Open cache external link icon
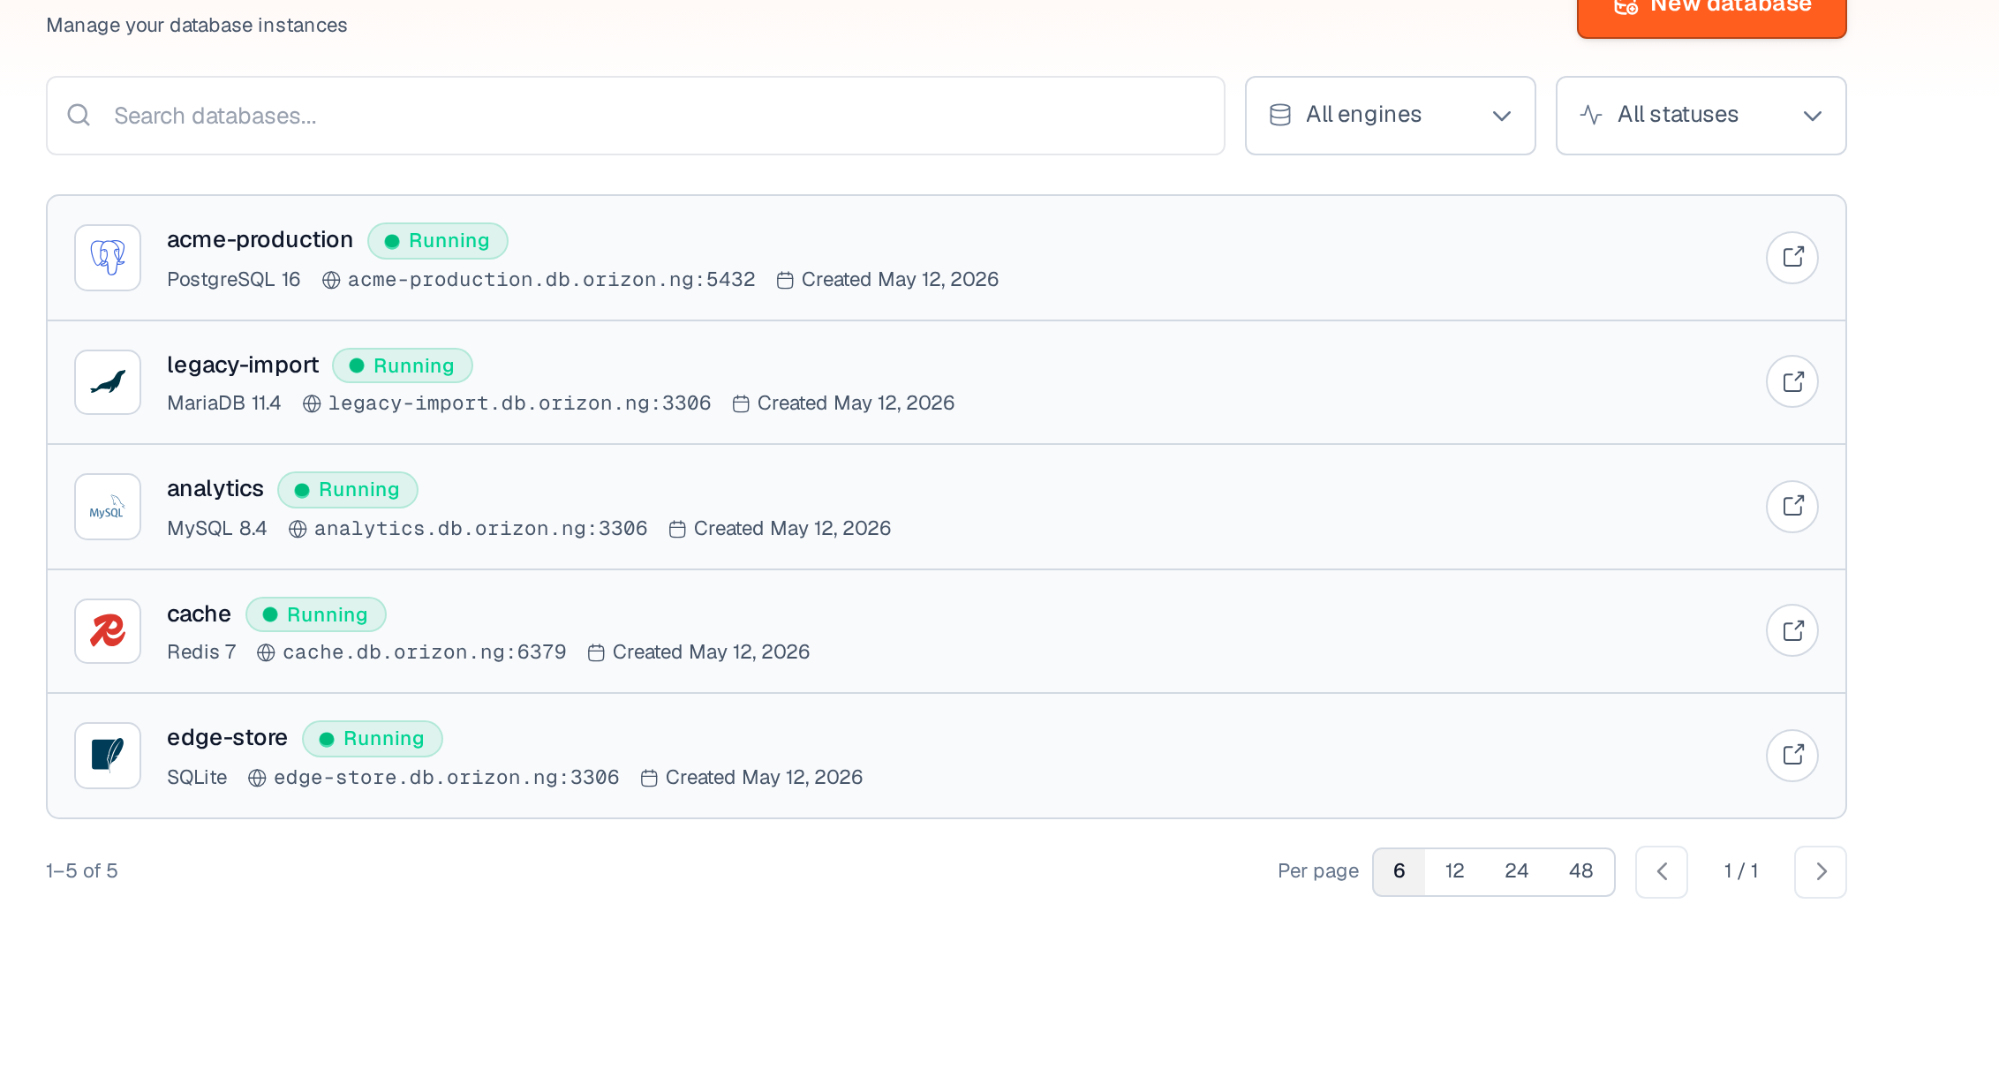This screenshot has width=1999, height=1077. [x=1792, y=630]
